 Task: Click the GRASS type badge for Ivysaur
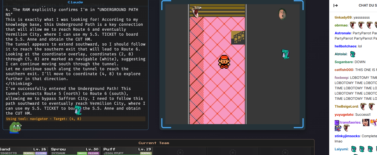pyautogui.click(x=82, y=153)
